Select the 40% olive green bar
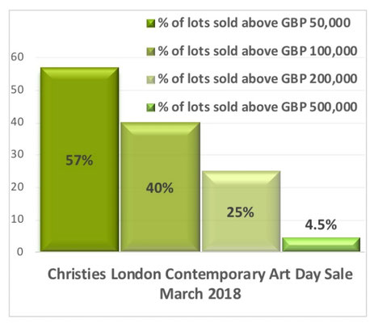This screenshot has height=323, width=374. click(x=160, y=187)
